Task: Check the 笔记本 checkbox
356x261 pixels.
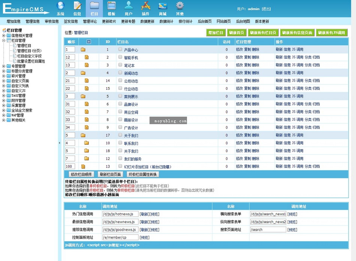Action: coord(120,65)
